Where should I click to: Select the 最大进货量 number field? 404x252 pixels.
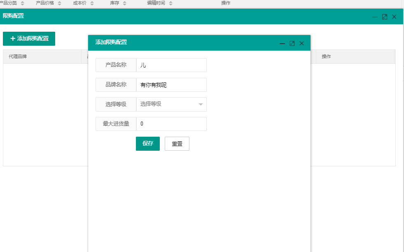(x=171, y=124)
